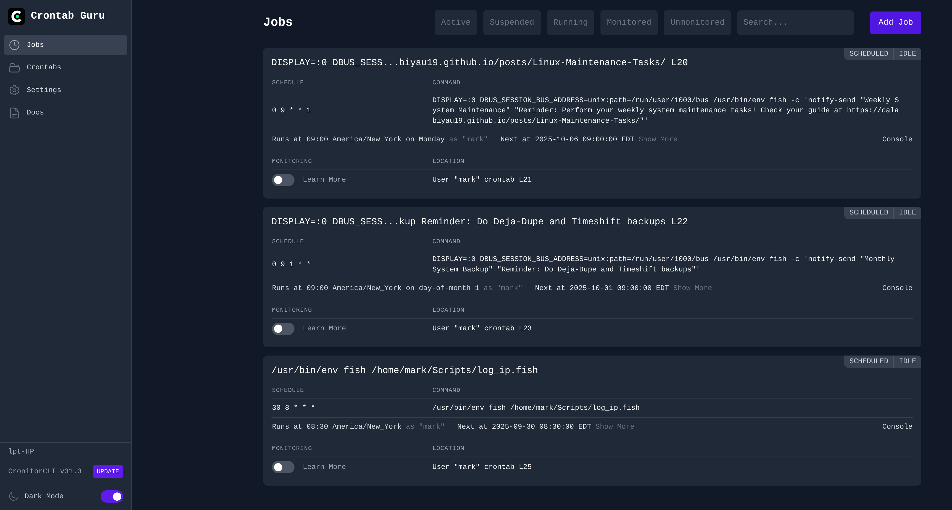Click the Add Job button
952x510 pixels.
pyautogui.click(x=896, y=22)
